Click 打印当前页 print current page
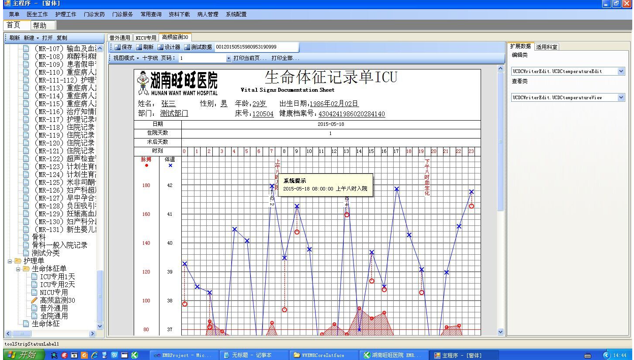The image size is (634, 360). click(250, 58)
